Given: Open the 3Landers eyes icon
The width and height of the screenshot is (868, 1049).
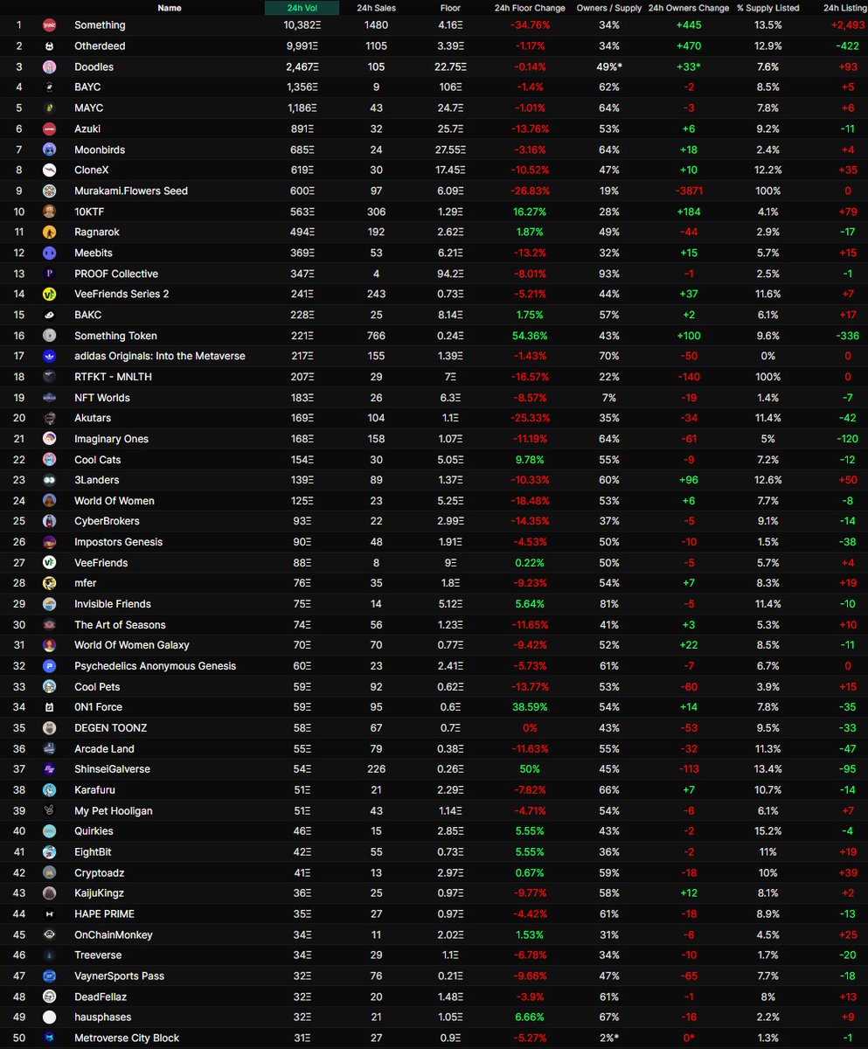Looking at the screenshot, I should pos(50,480).
